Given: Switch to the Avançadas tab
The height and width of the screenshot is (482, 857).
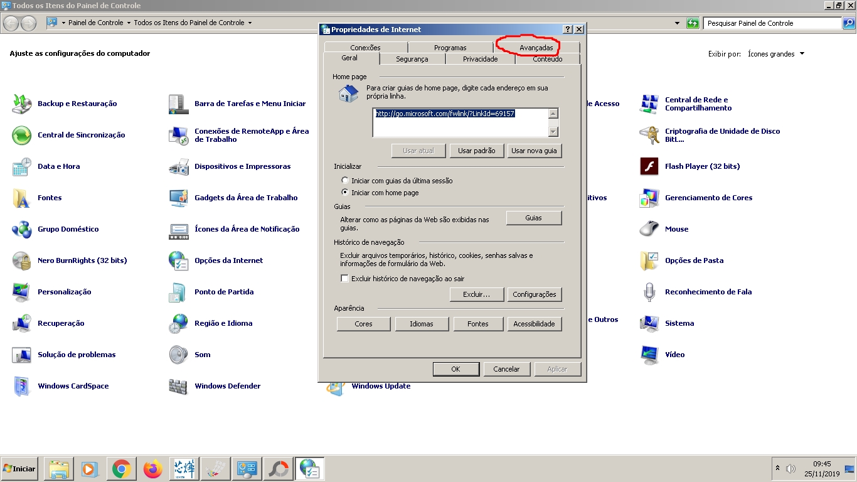Looking at the screenshot, I should (536, 48).
